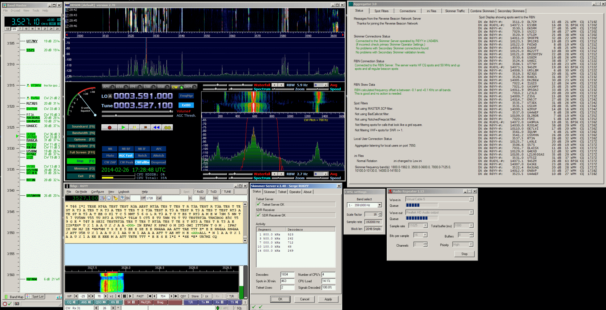The image size is (606, 310).
Task: Click the RIT indicator in Band Master
Action: coord(52,24)
